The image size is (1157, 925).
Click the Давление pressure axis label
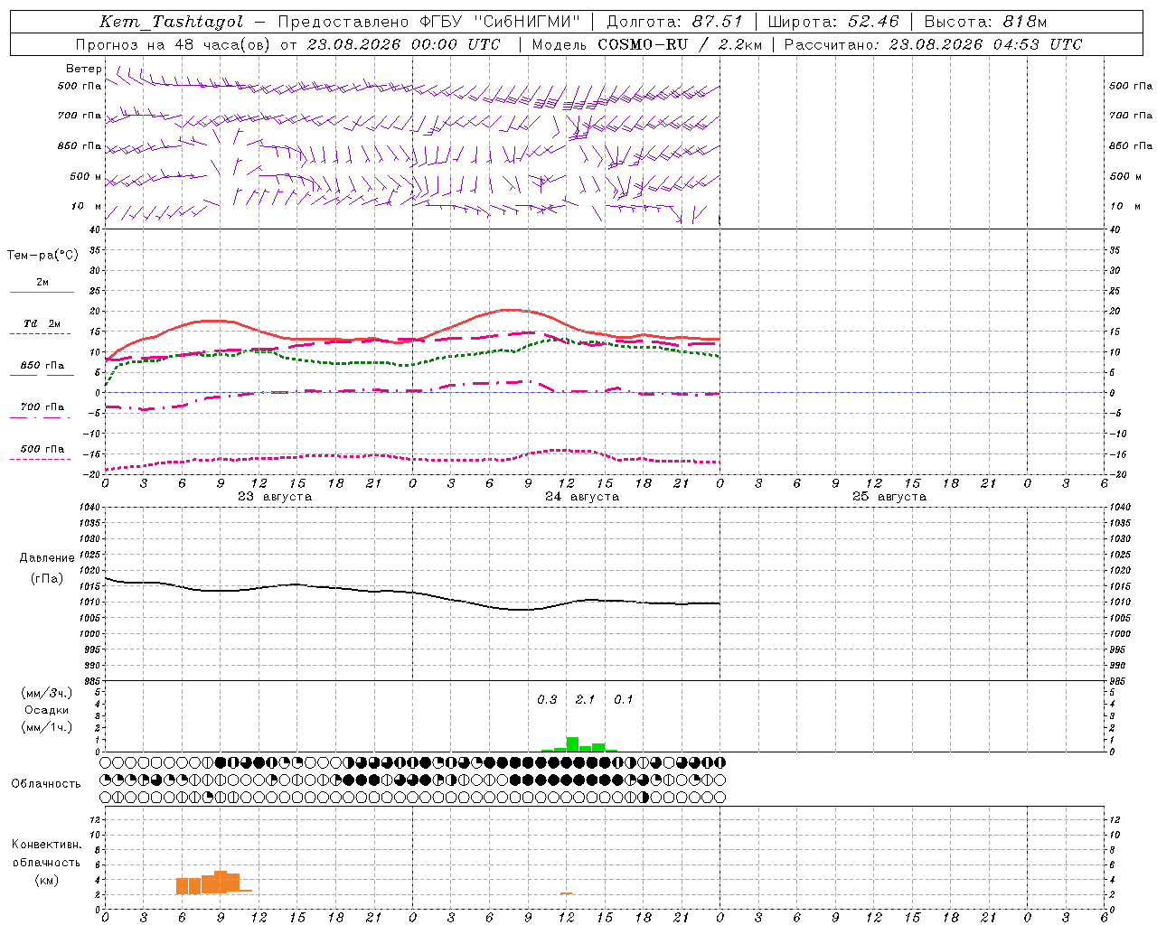click(47, 557)
